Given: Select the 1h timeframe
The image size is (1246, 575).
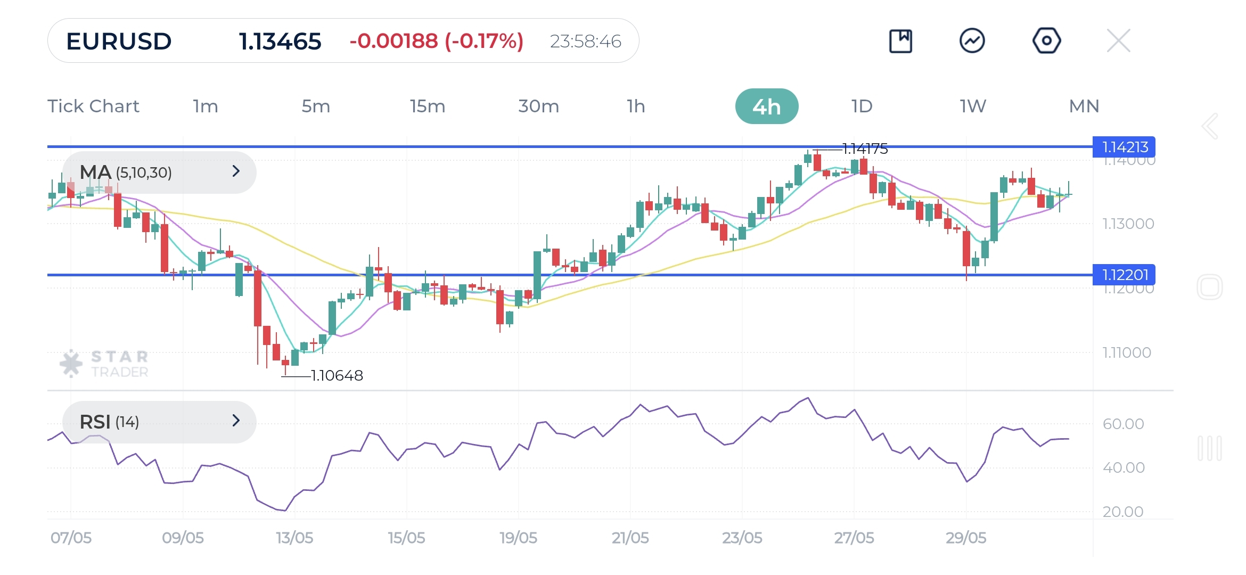Looking at the screenshot, I should (636, 106).
